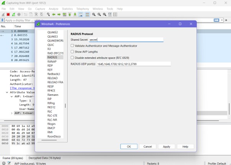Switch to Decrypted Data (16 bytes) tab
This screenshot has width=231, height=165.
tap(45, 158)
